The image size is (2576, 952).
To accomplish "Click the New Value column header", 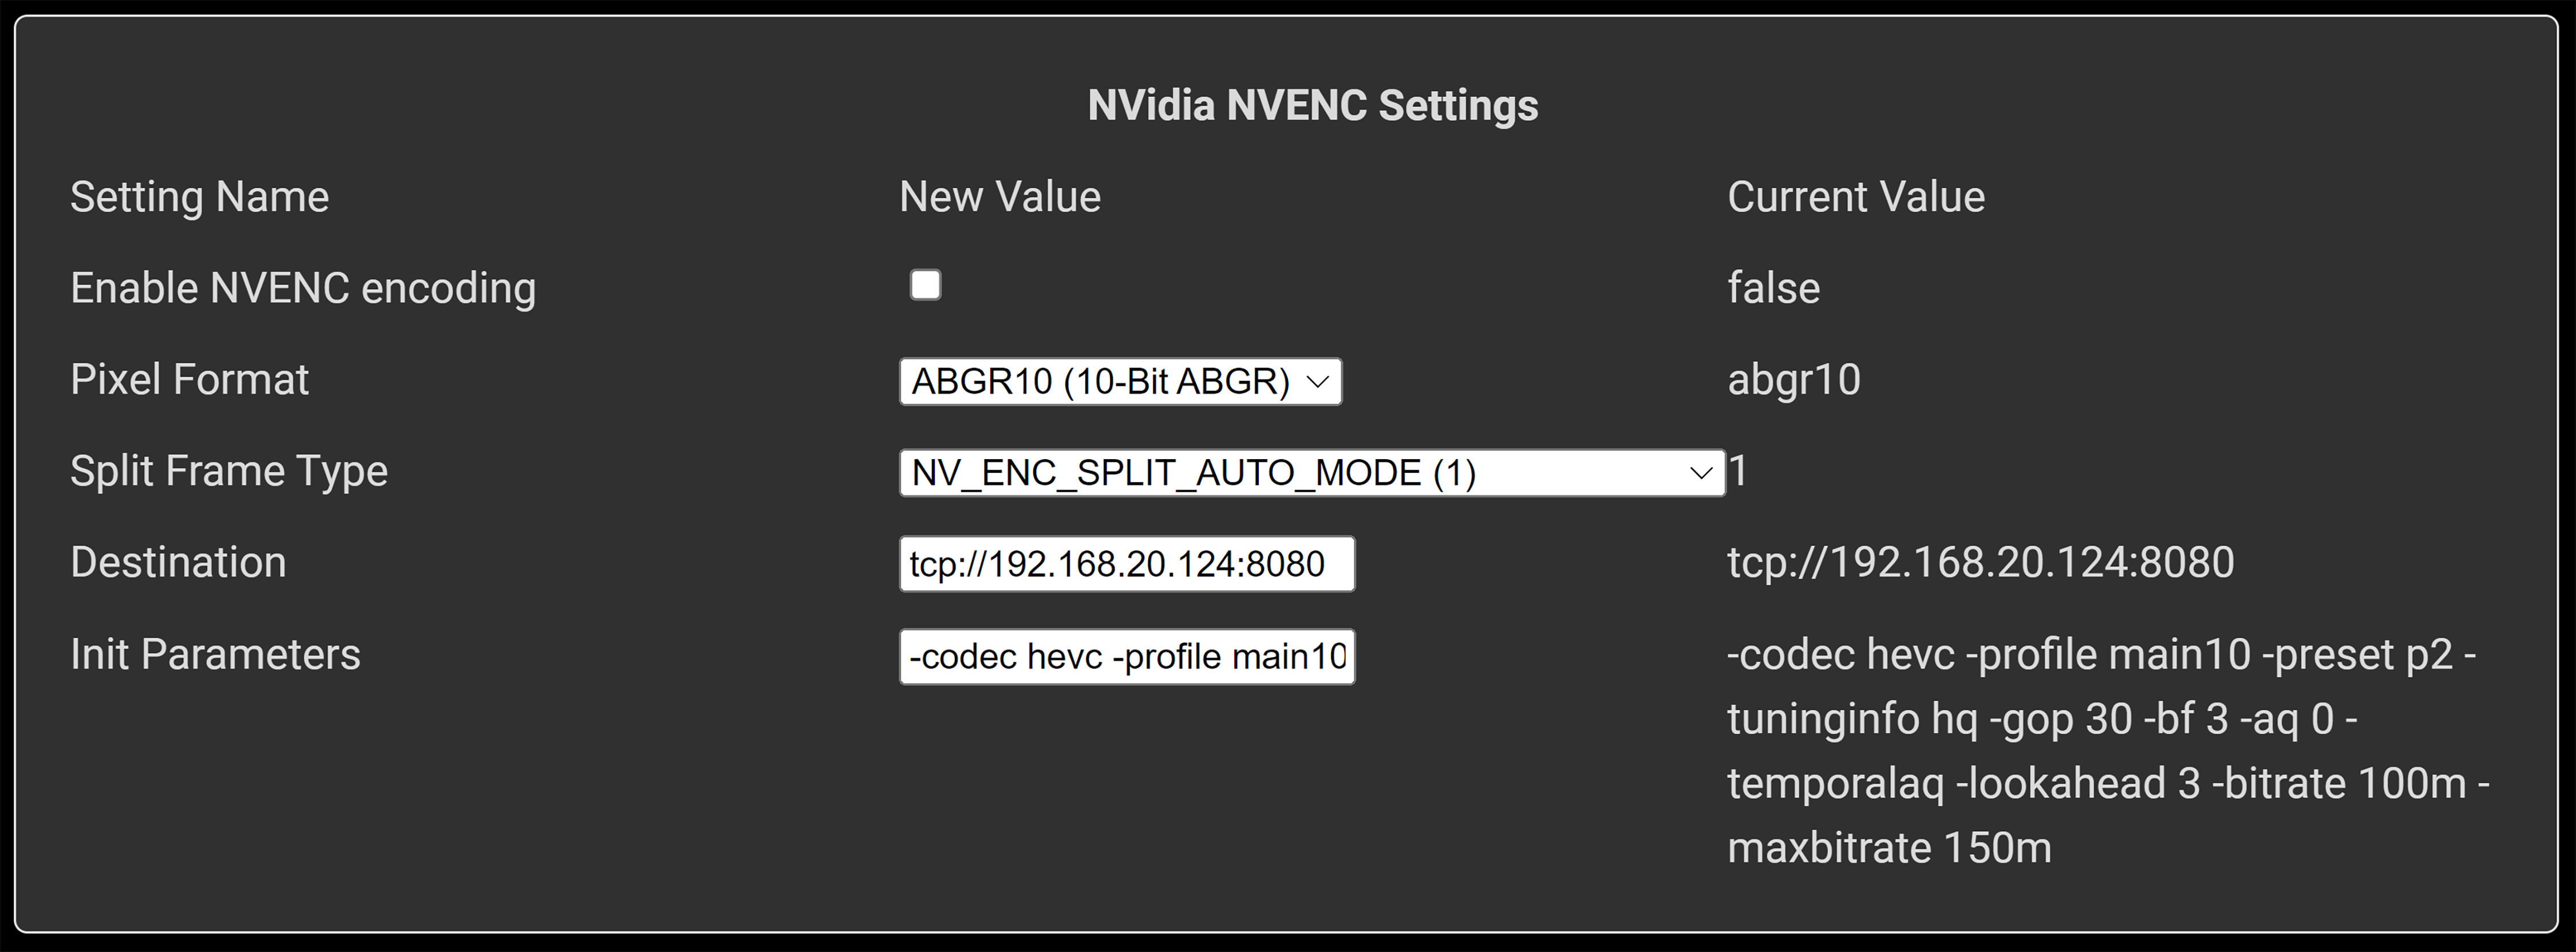I will pyautogui.click(x=1000, y=197).
